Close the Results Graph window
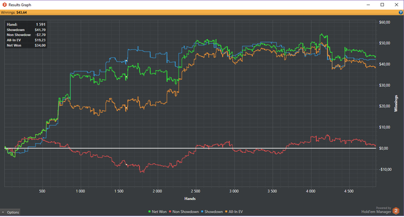Viewport: 404px width, 217px height. tap(396, 5)
